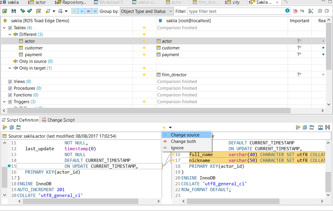Screen dimensions: 333x211
Task: Collapse the Tables (4) tree node
Action: (x=4, y=28)
